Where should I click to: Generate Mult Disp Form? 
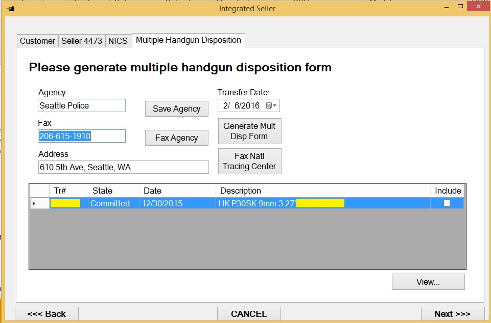pyautogui.click(x=249, y=131)
